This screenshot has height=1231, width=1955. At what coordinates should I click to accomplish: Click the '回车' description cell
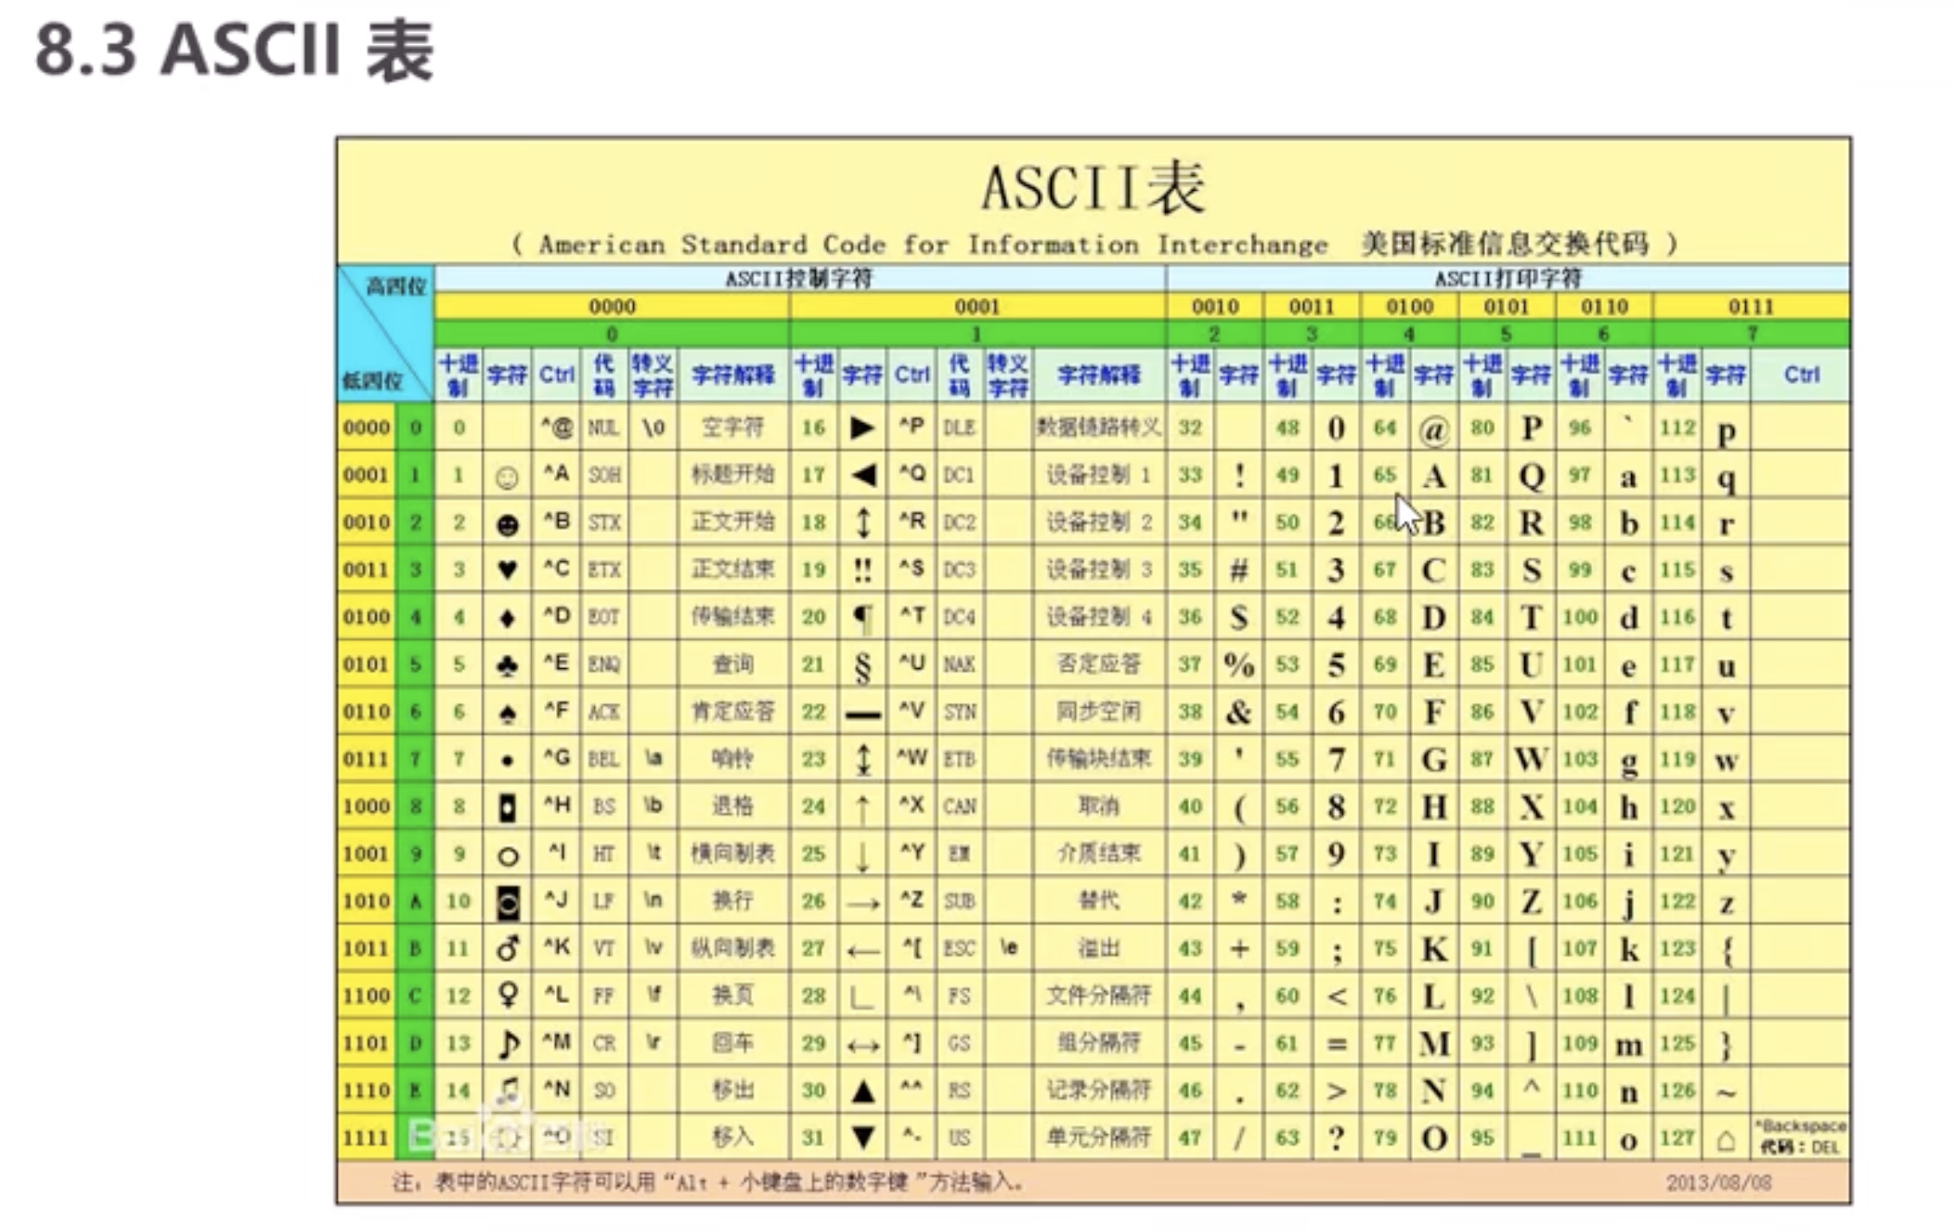(732, 1043)
